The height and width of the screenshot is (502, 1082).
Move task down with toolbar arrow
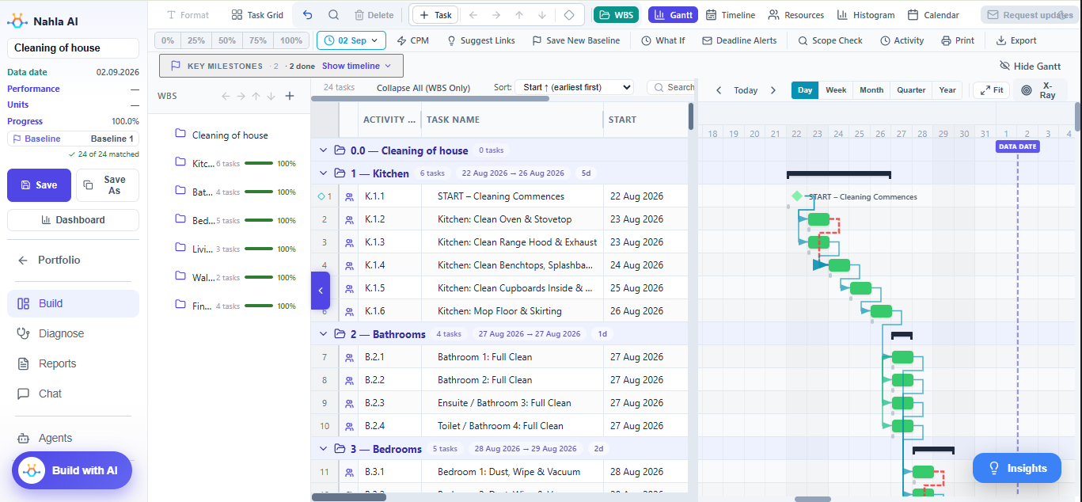pos(542,15)
